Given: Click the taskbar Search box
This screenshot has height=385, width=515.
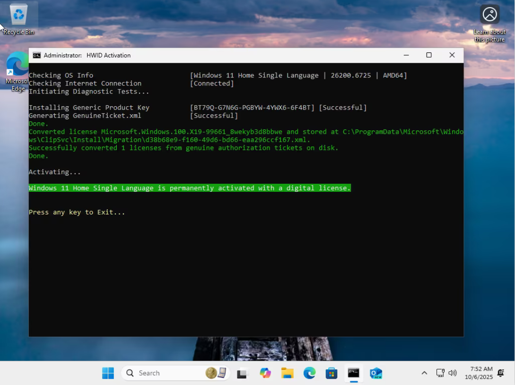Looking at the screenshot, I should click(x=176, y=373).
